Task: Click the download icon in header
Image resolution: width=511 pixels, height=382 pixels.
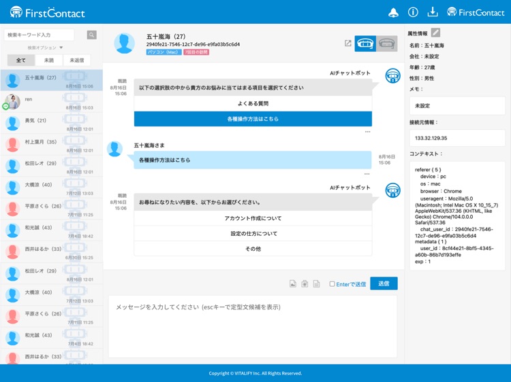Action: coord(433,12)
